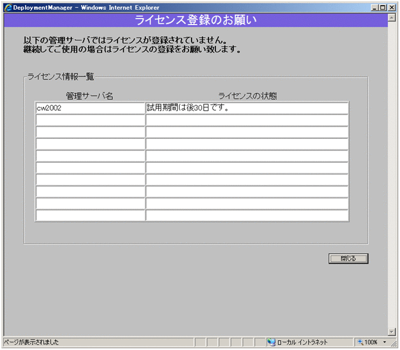Close the DeploymentManager window

click(x=391, y=8)
